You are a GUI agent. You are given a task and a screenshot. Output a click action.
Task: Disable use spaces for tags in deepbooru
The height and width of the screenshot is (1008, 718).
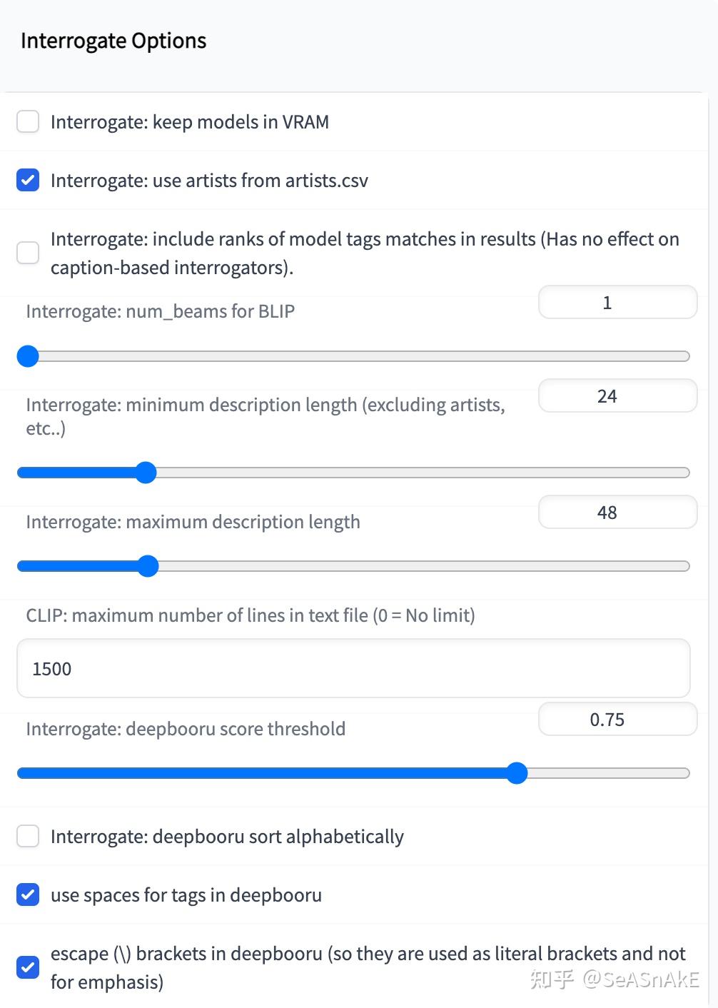[x=28, y=894]
